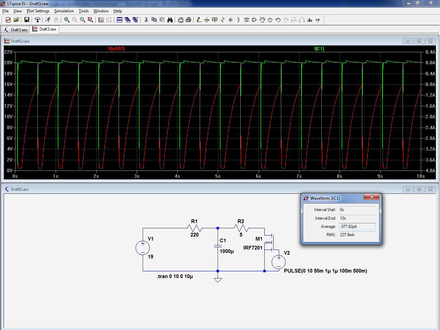Image resolution: width=440 pixels, height=330 pixels.
Task: Click the green I[C1] trace label
Action: point(319,48)
